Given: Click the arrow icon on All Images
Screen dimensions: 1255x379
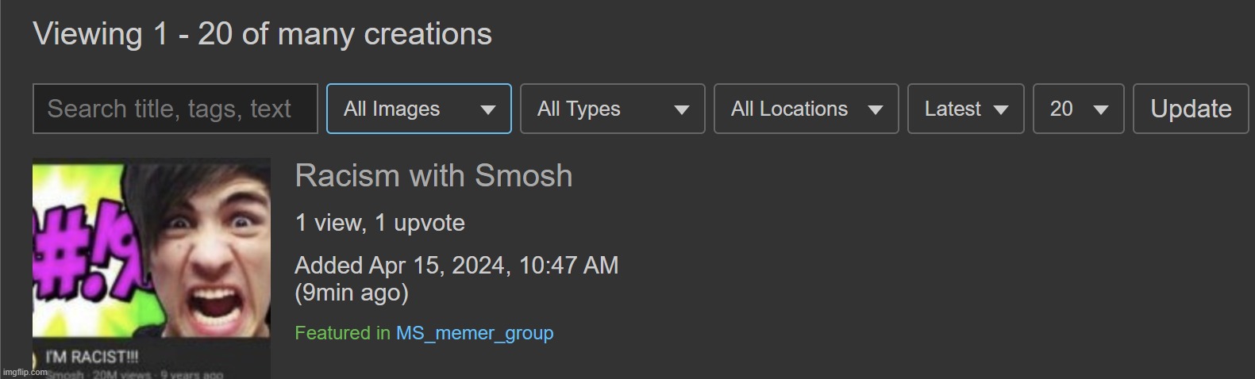Looking at the screenshot, I should [488, 110].
